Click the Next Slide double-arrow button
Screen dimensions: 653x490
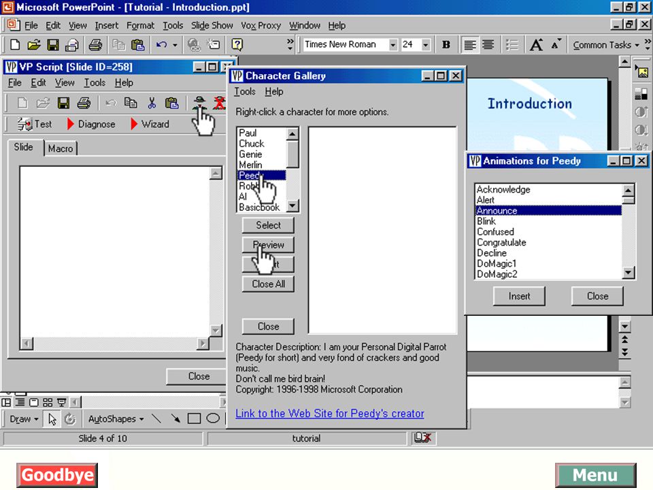625,351
